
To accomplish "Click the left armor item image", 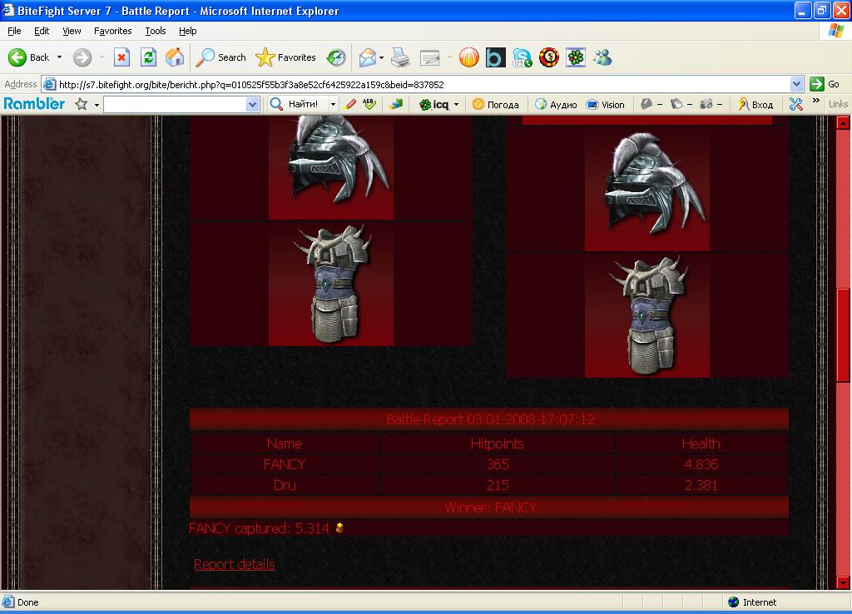I will click(331, 284).
